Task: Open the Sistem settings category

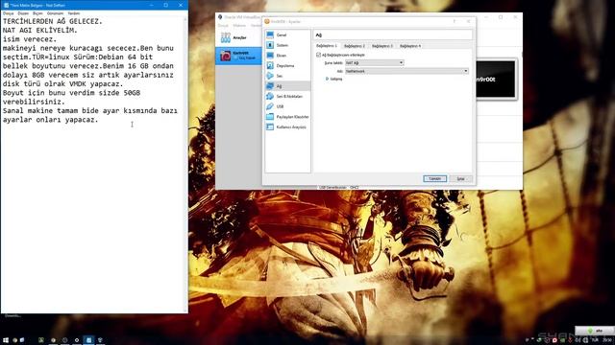Action: pyautogui.click(x=287, y=45)
